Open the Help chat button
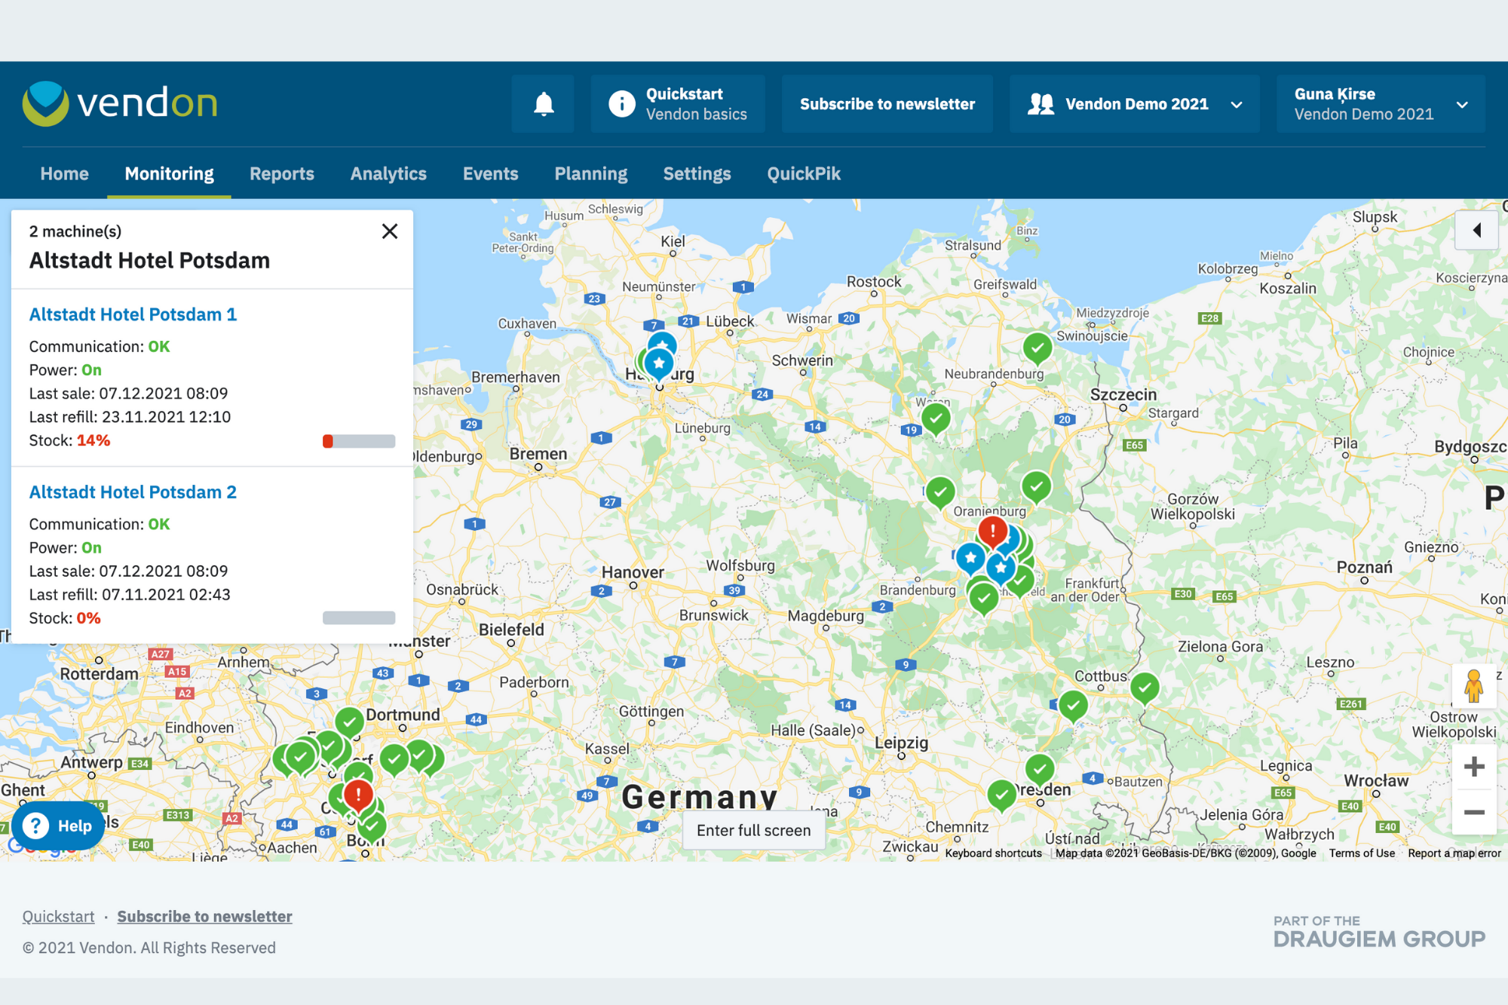The width and height of the screenshot is (1508, 1005). coord(59,826)
